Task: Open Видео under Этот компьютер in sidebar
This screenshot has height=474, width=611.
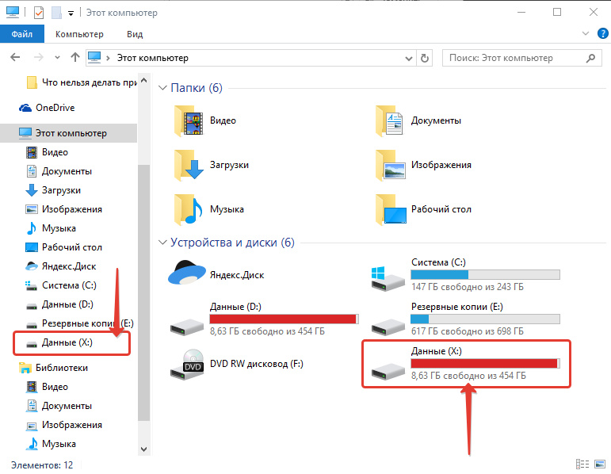Action: click(x=47, y=152)
